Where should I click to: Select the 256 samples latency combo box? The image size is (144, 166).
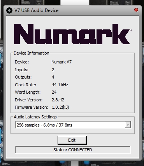tap(73, 125)
